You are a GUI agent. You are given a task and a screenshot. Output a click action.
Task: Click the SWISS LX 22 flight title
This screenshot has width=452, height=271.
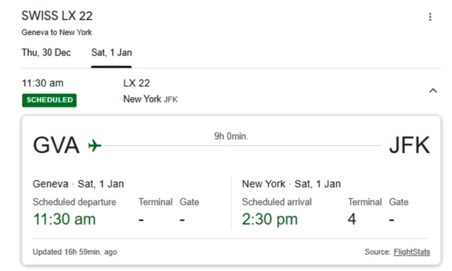(56, 16)
